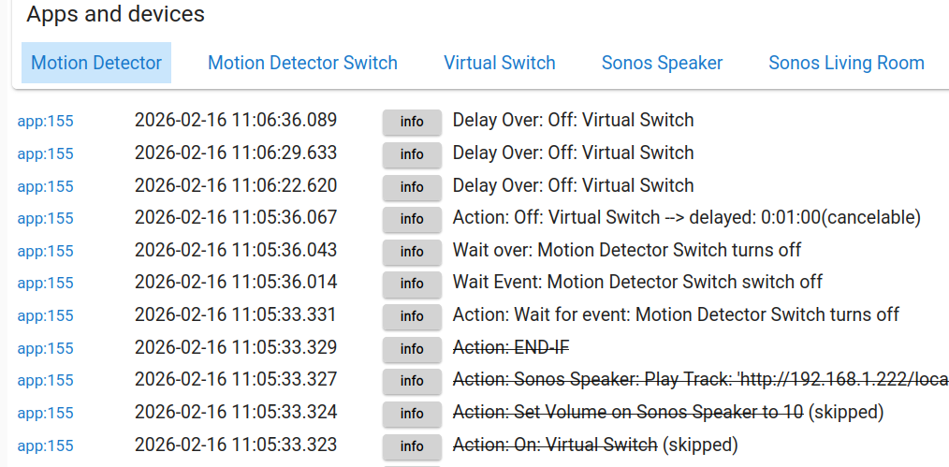The width and height of the screenshot is (949, 467).
Task: Open app:155 link on the 11:05:33.323 row
Action: click(x=45, y=445)
